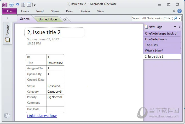Click the Dock to Desktop icon
Screen dimensions: 185x124
[x=23, y=4]
